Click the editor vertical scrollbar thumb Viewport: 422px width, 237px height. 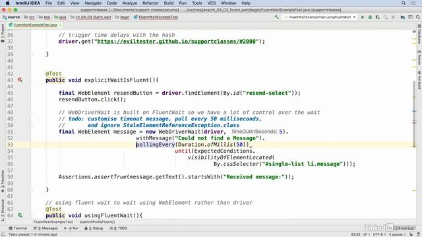pos(415,114)
